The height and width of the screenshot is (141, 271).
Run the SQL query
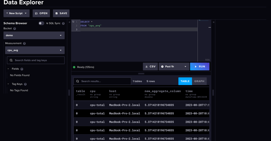[x=200, y=67]
